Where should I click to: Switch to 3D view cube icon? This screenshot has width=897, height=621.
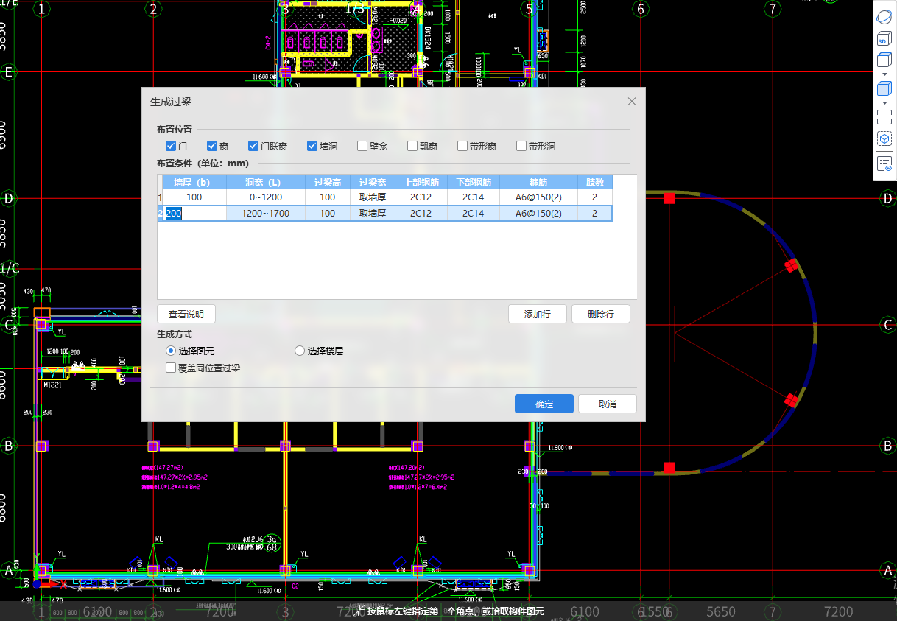[884, 40]
